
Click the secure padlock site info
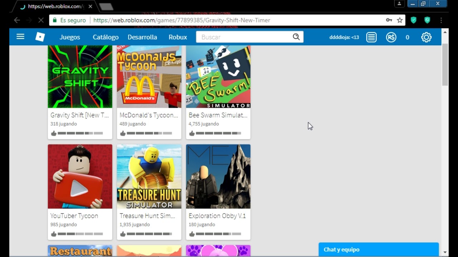coord(55,20)
